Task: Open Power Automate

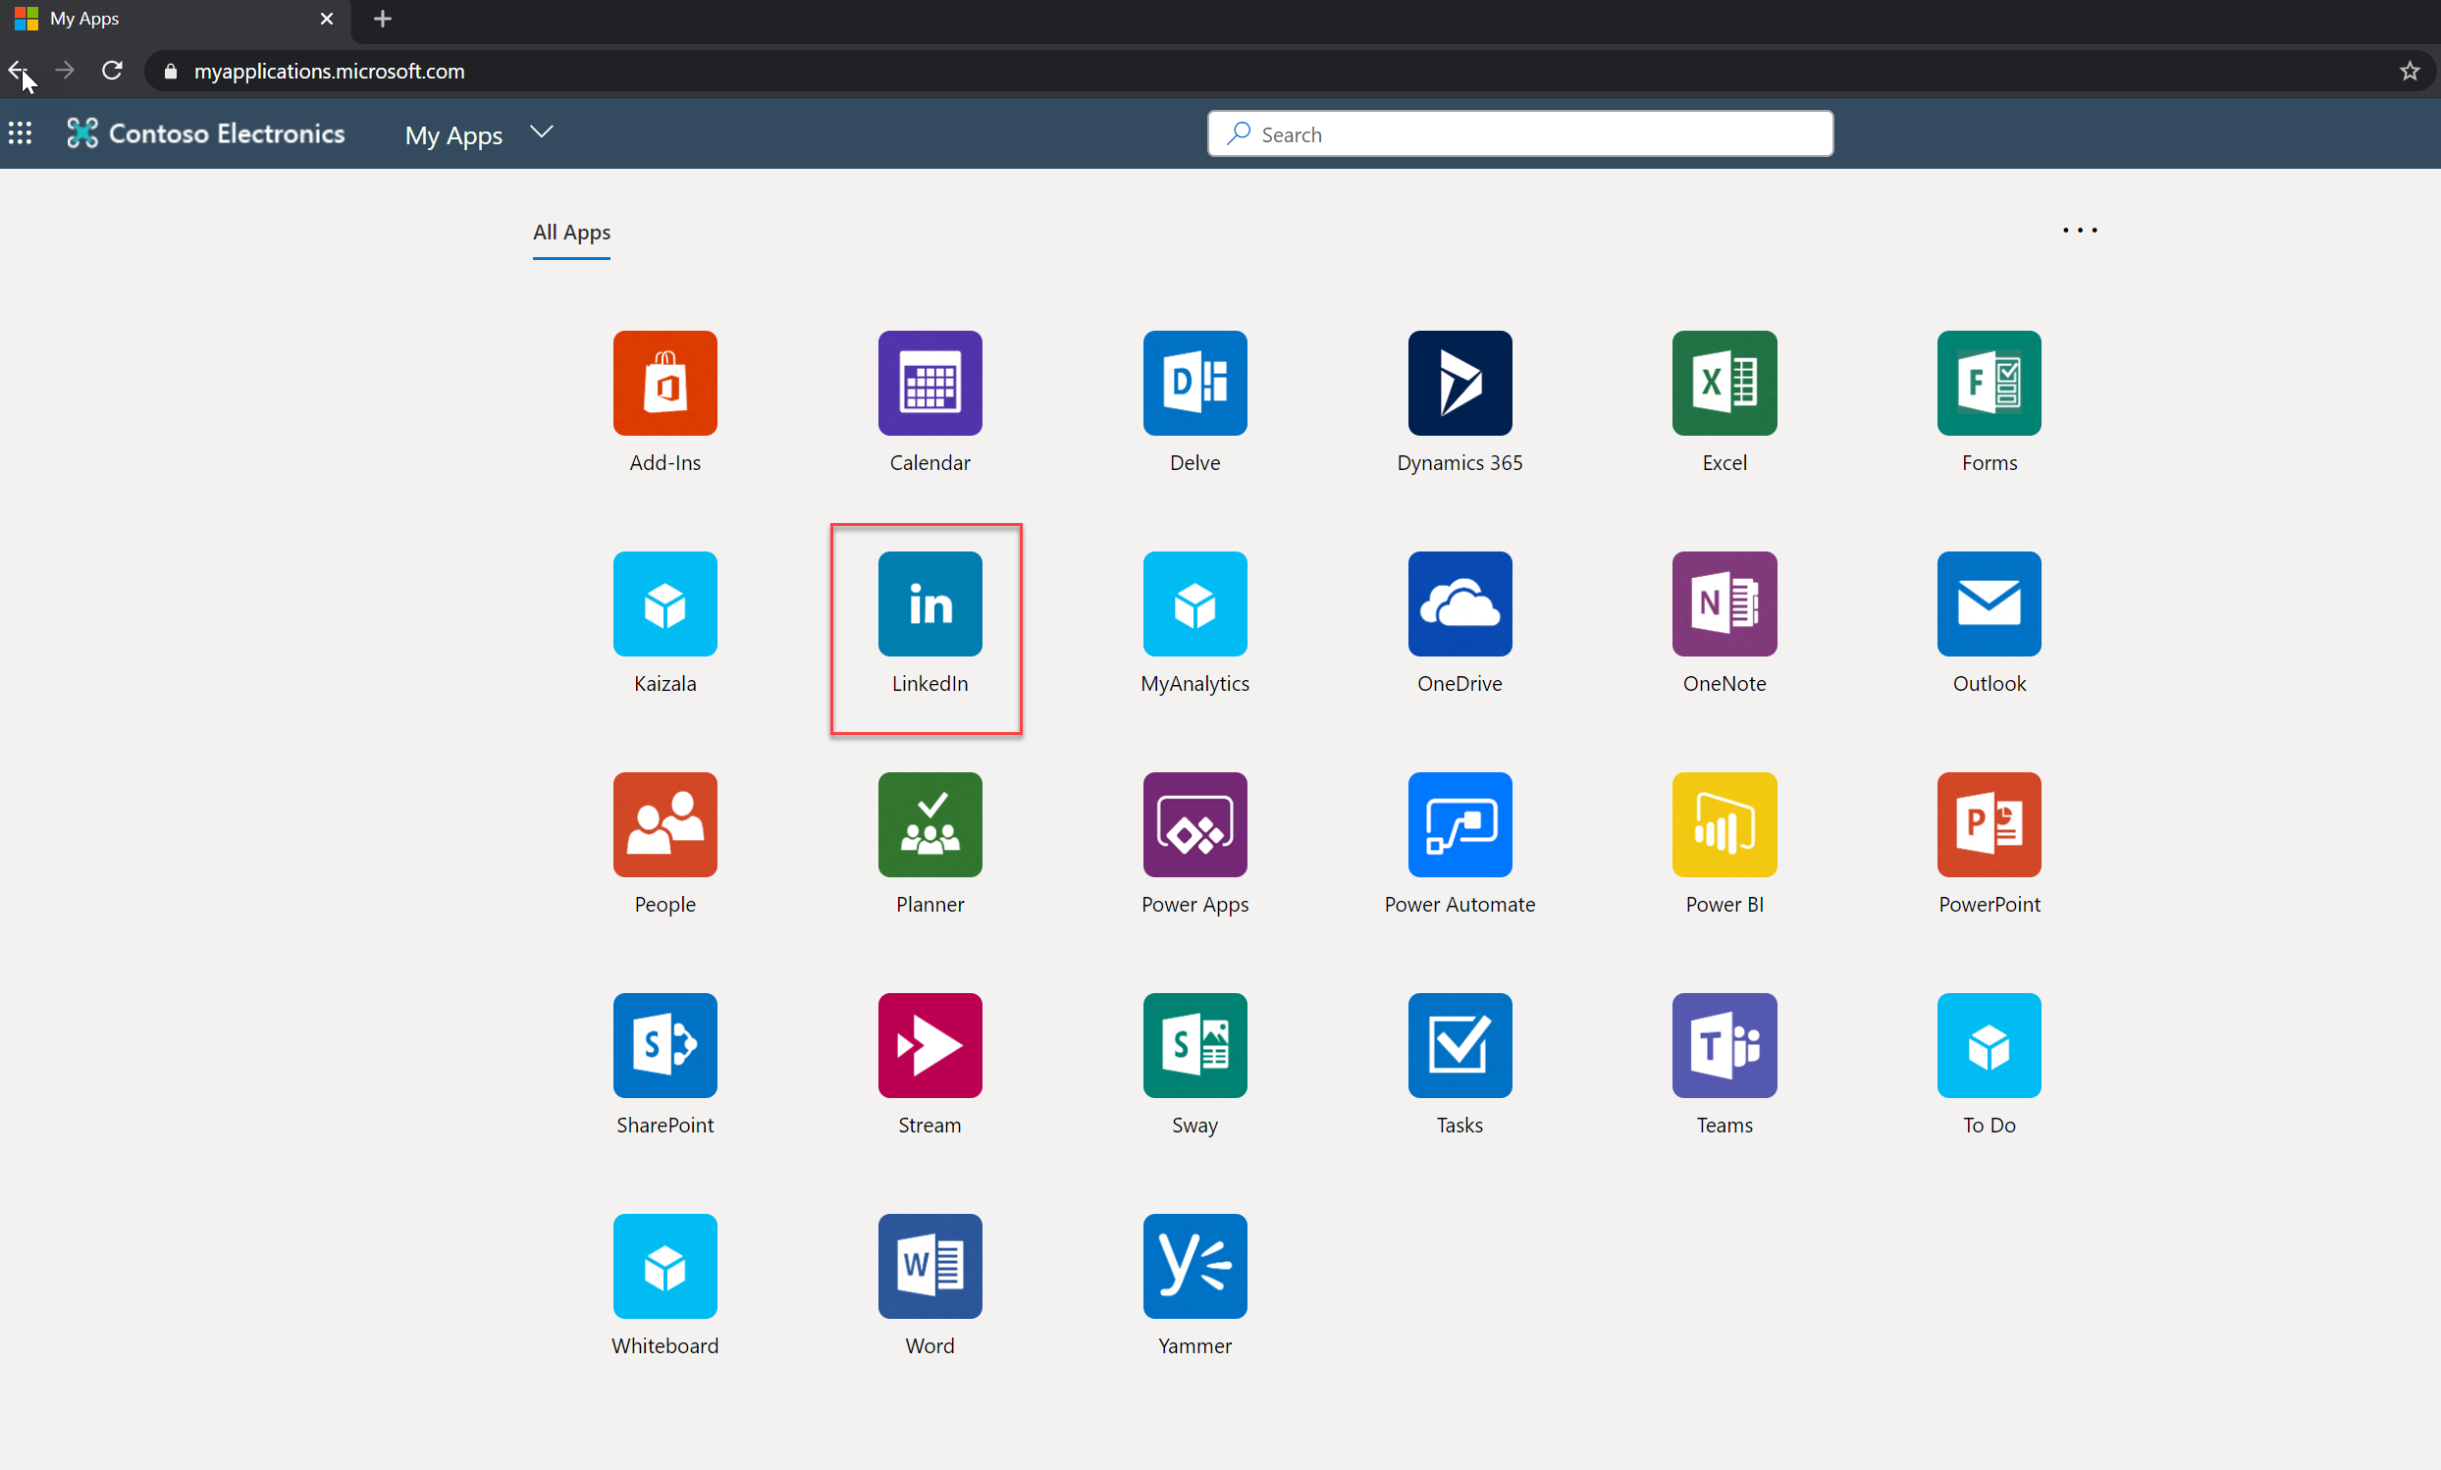Action: [1459, 824]
